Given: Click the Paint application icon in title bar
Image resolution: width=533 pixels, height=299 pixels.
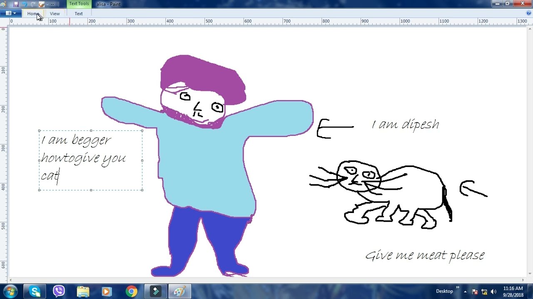Looking at the screenshot, I should coord(4,4).
